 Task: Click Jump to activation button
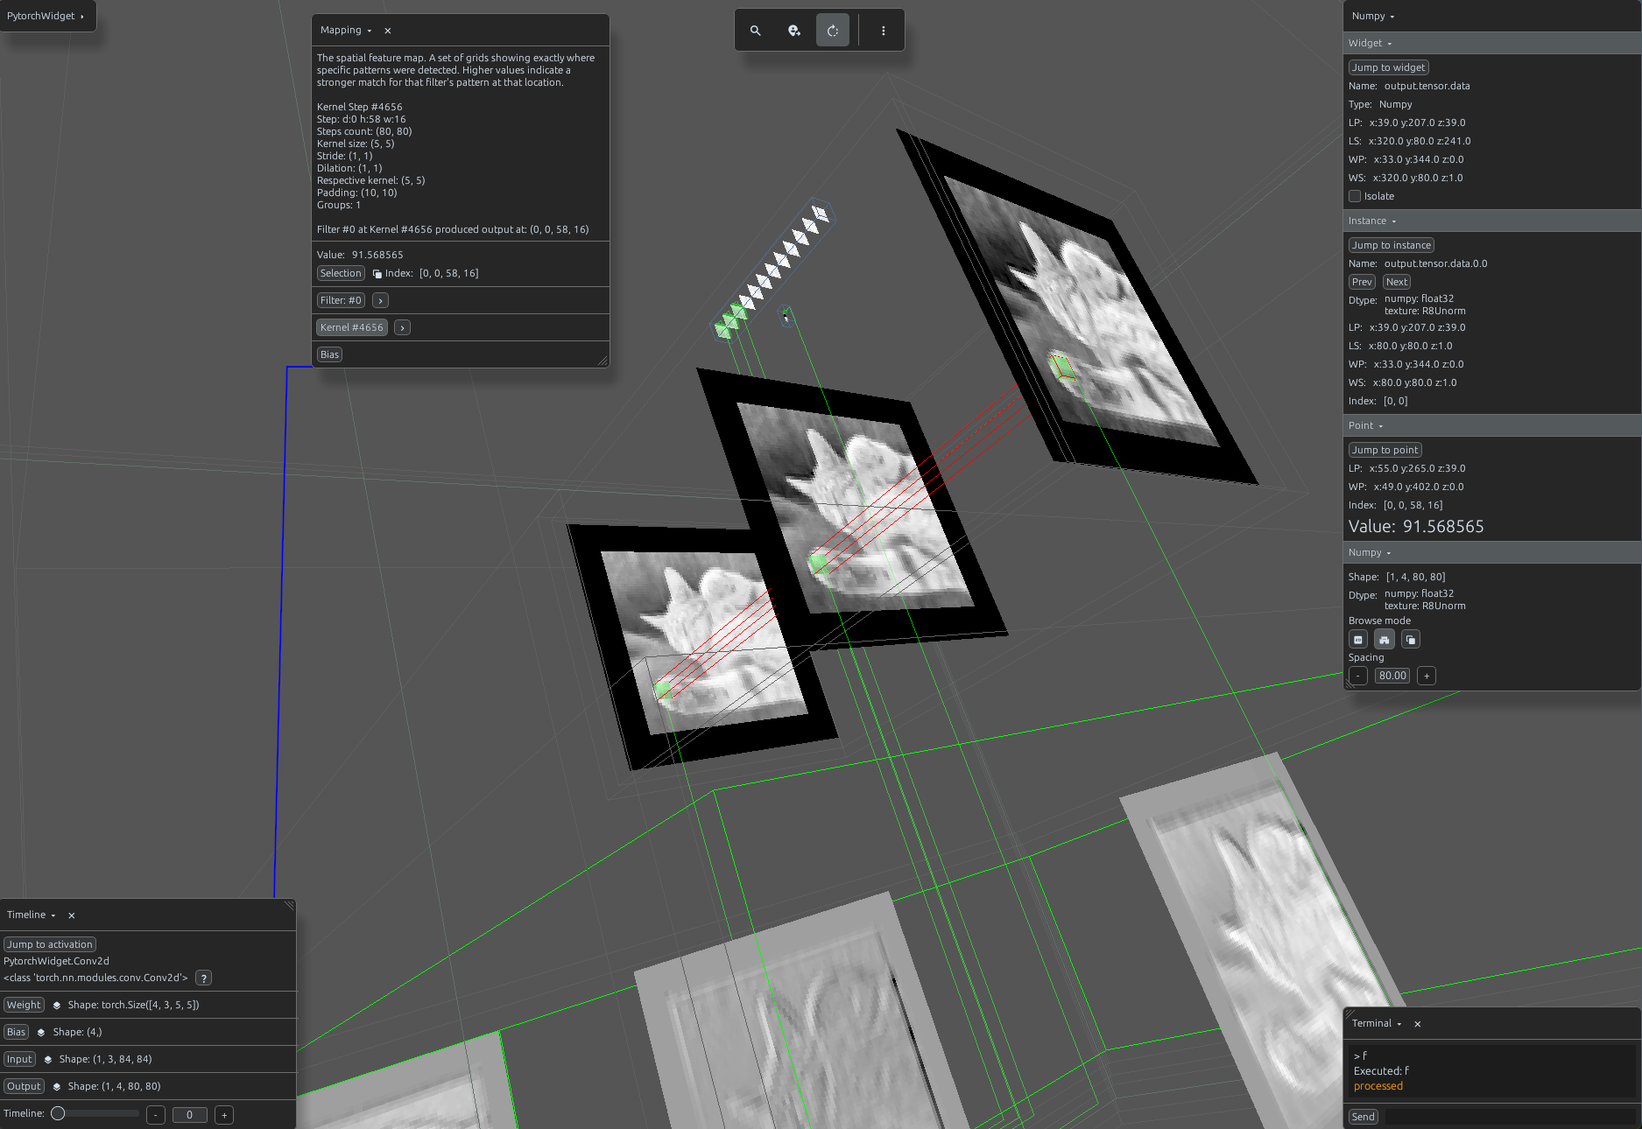coord(50,944)
